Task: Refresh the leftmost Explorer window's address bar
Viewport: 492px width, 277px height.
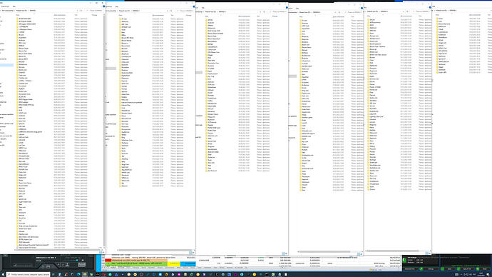Action: pyautogui.click(x=81, y=11)
